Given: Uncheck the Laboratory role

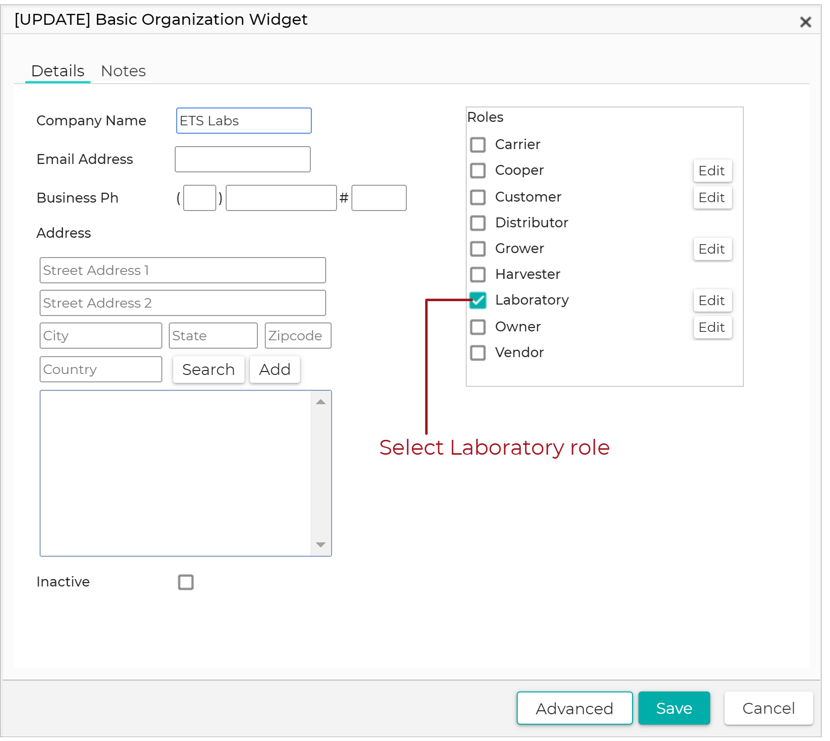Looking at the screenshot, I should click(478, 301).
